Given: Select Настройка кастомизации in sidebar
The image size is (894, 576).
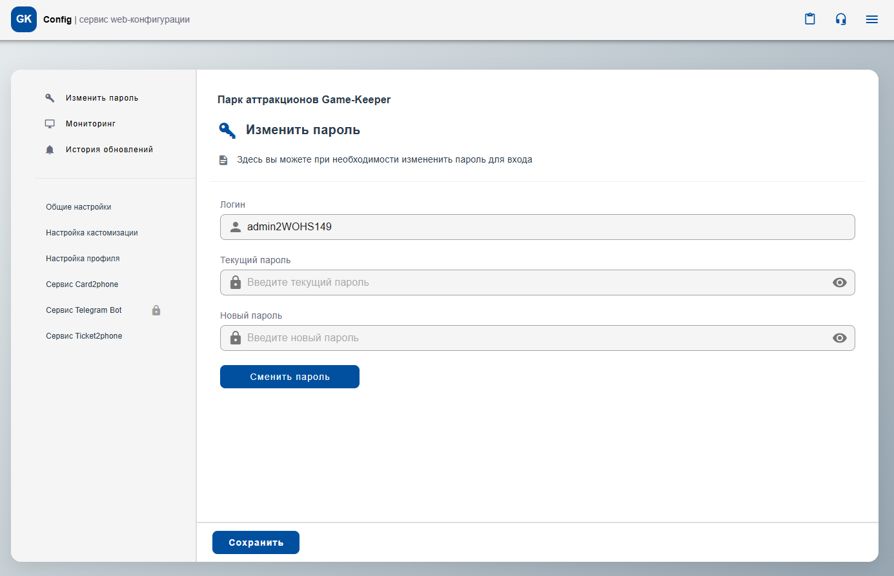Looking at the screenshot, I should tap(92, 233).
